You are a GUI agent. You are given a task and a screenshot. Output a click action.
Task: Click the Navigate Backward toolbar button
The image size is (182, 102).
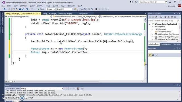click(x=5, y=9)
